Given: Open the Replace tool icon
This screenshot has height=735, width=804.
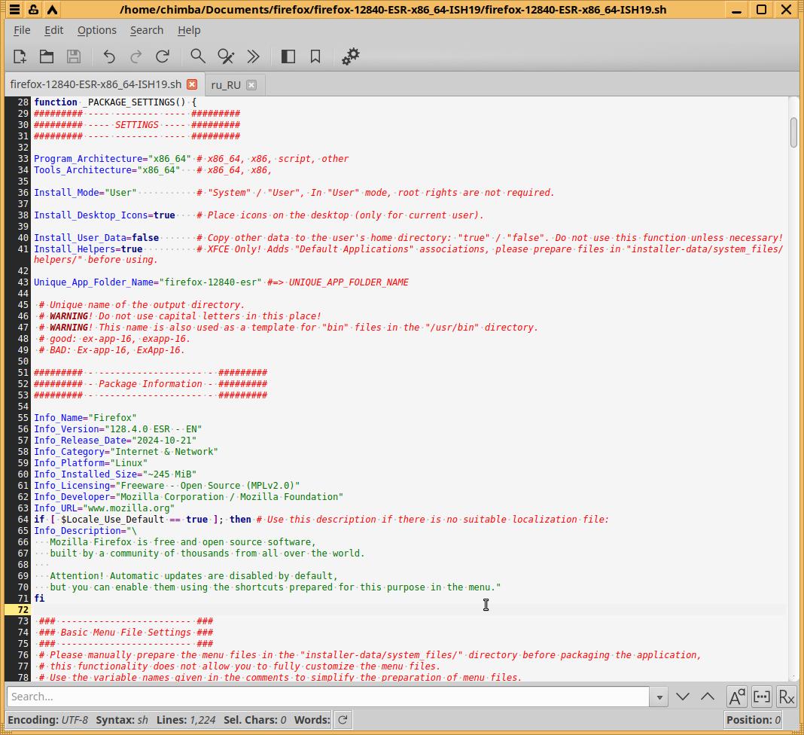Looking at the screenshot, I should coord(226,56).
